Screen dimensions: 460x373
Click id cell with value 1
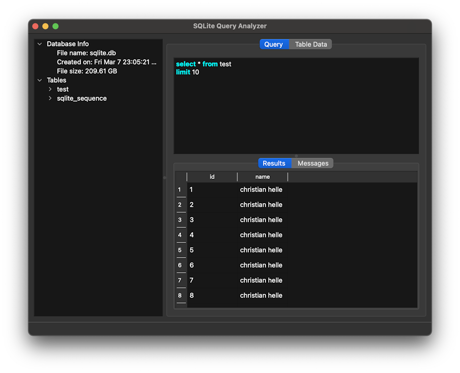coord(212,190)
